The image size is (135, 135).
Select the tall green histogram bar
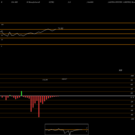[x=22, y=93]
